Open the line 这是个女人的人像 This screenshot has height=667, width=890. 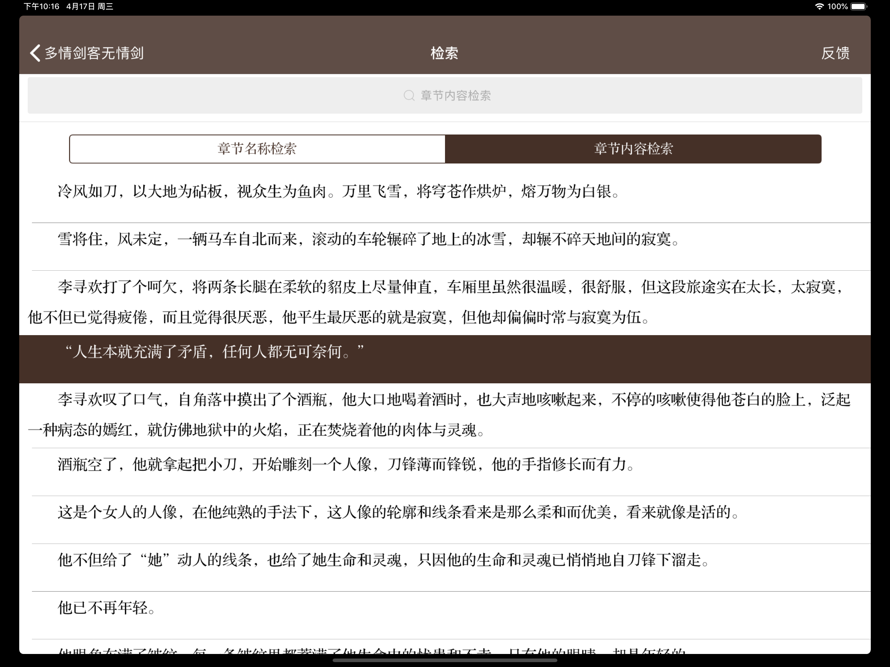[445, 519]
